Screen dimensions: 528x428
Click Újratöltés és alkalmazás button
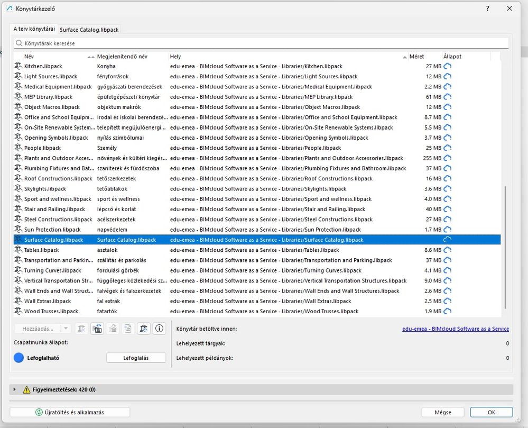[70, 412]
